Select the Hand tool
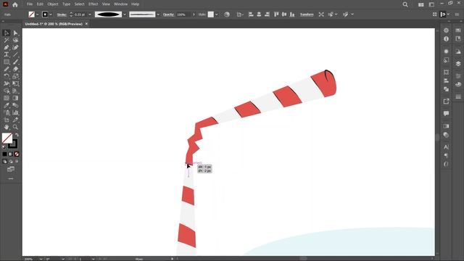Image resolution: width=464 pixels, height=261 pixels. coord(7,127)
